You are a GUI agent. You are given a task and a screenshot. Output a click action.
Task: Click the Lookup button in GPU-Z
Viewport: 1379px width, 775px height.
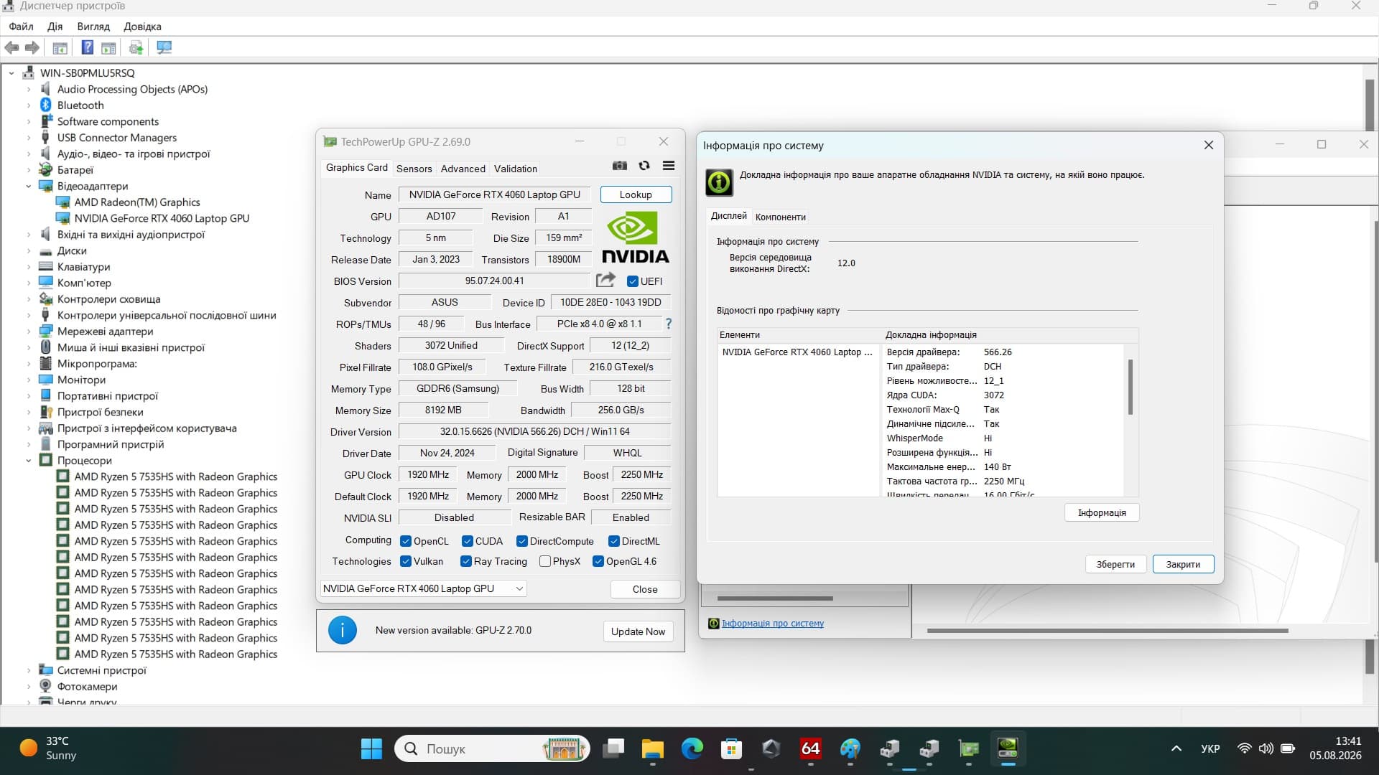point(636,194)
